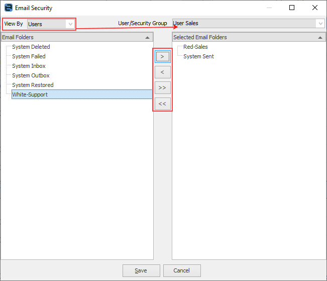Save email security settings

[x=141, y=270]
